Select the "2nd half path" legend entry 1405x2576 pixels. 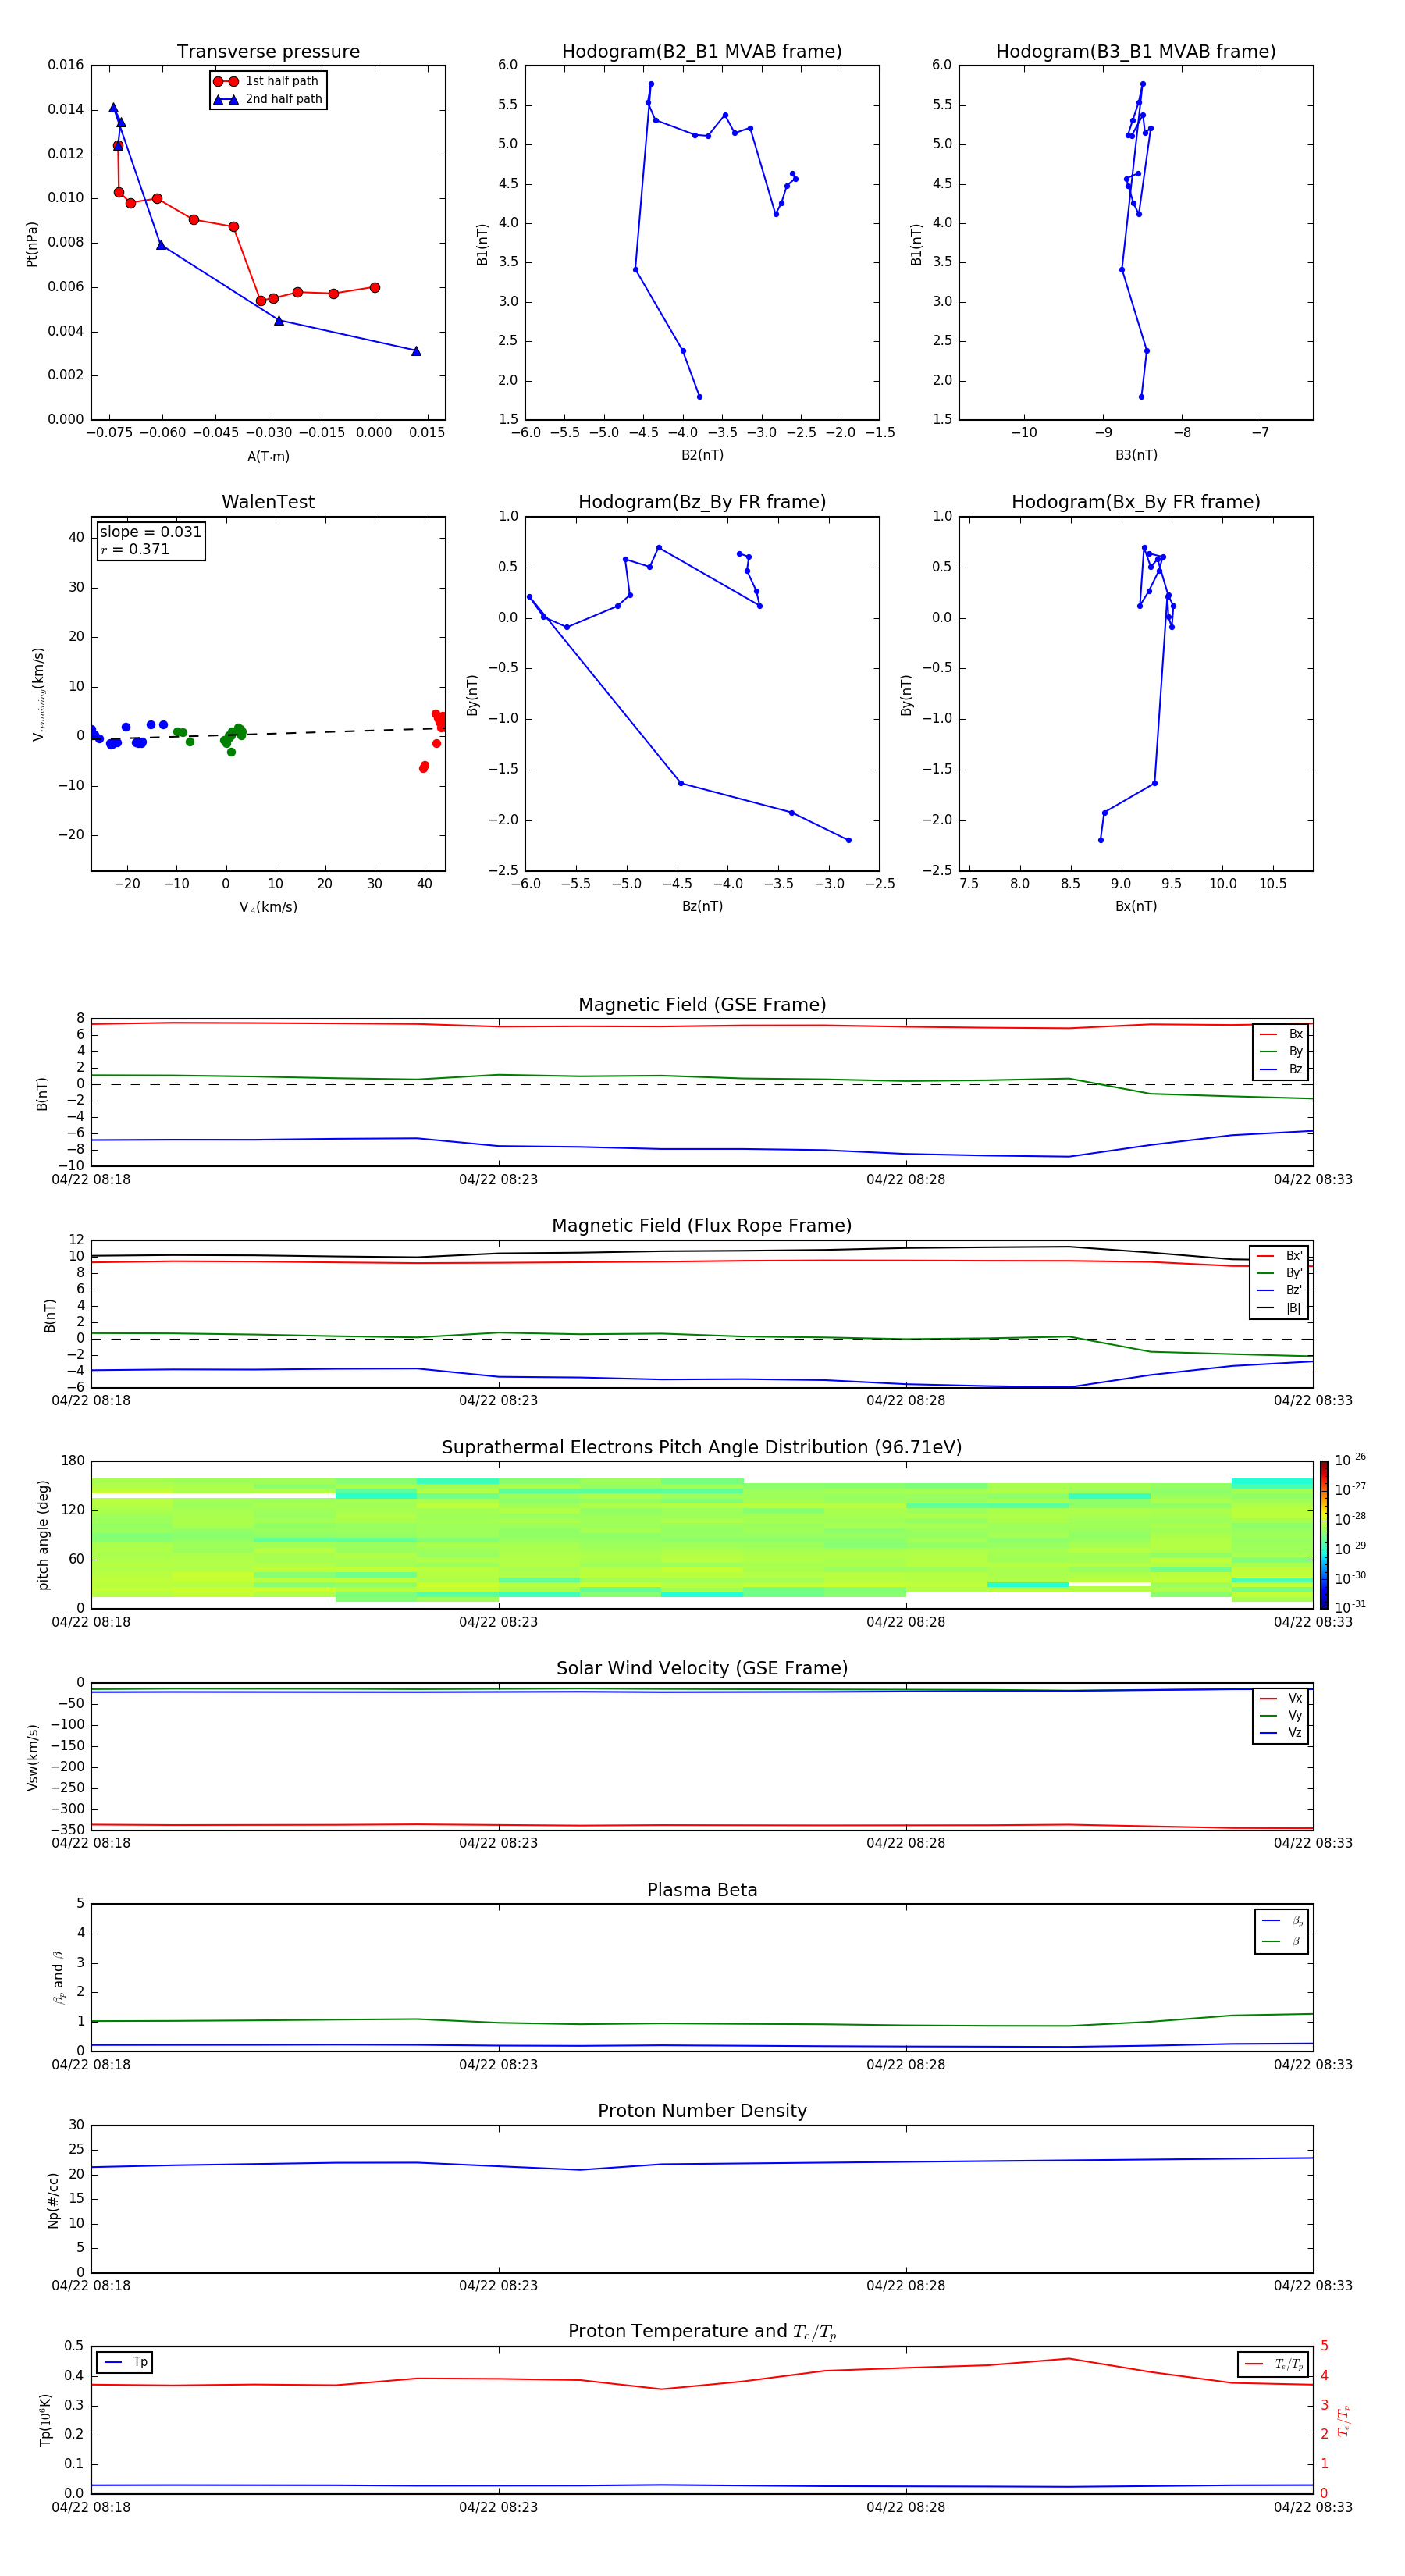pos(267,99)
